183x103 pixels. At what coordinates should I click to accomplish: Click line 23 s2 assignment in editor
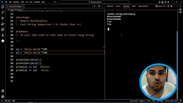[x=32, y=53]
